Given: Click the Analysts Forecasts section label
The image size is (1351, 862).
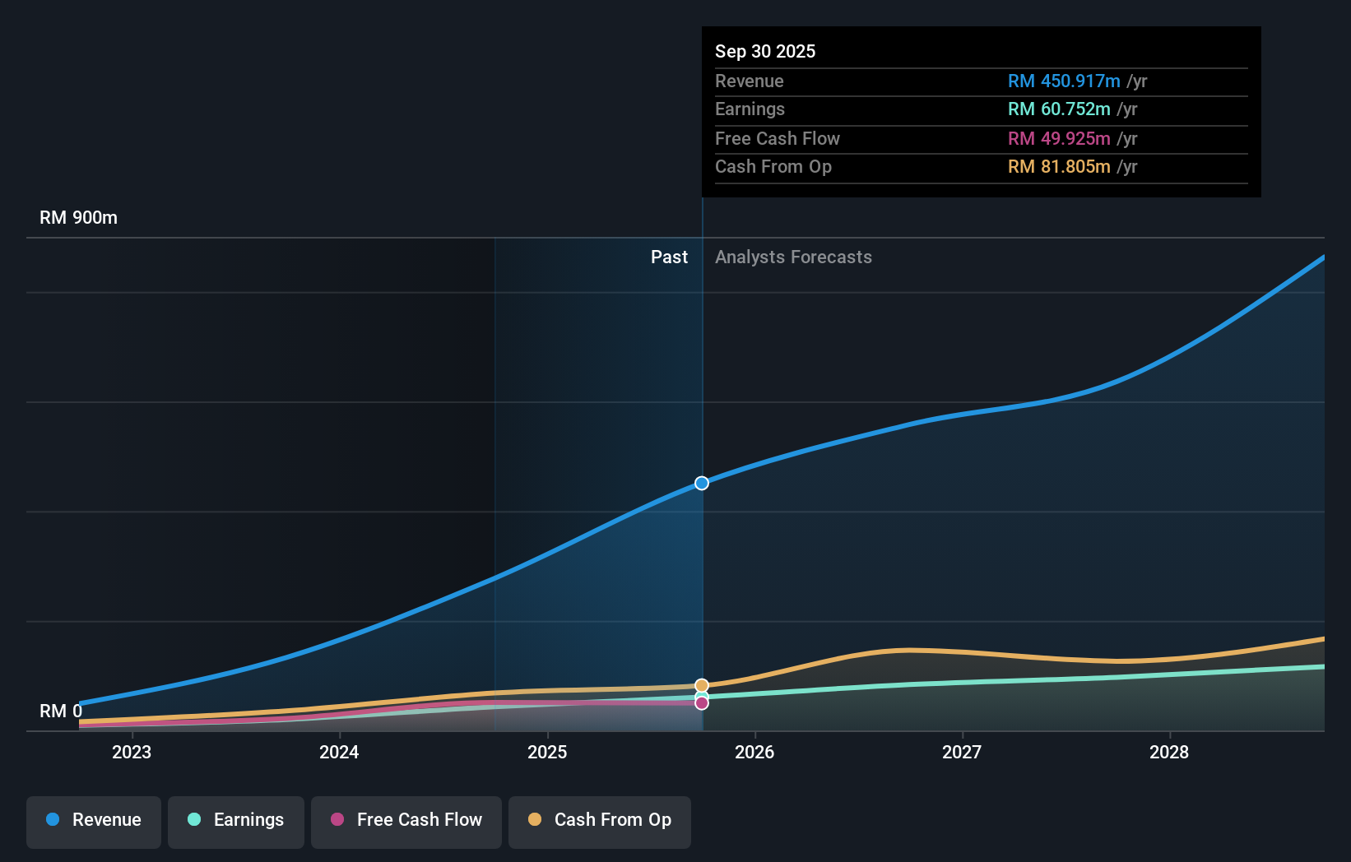Looking at the screenshot, I should [793, 257].
